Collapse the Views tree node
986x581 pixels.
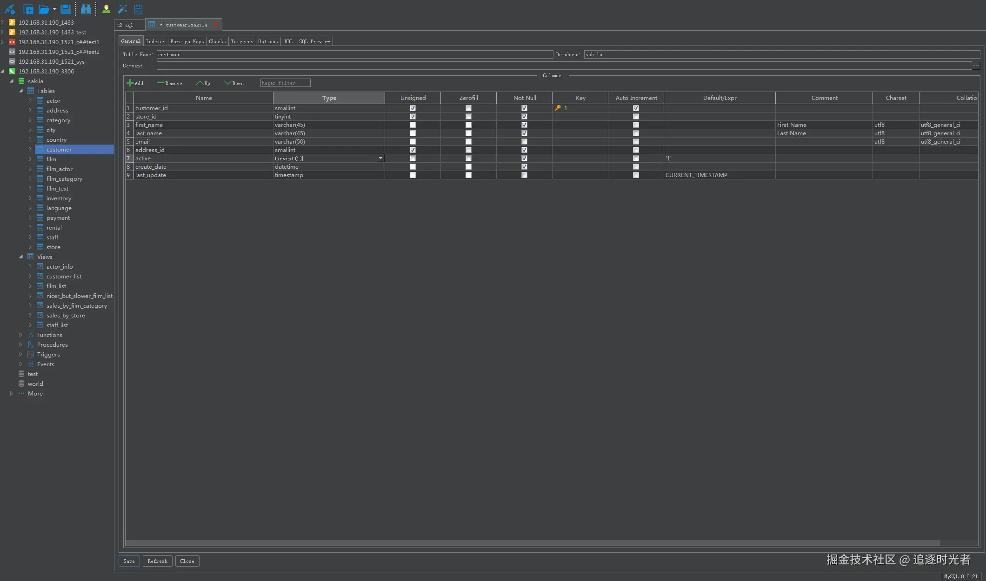point(21,257)
